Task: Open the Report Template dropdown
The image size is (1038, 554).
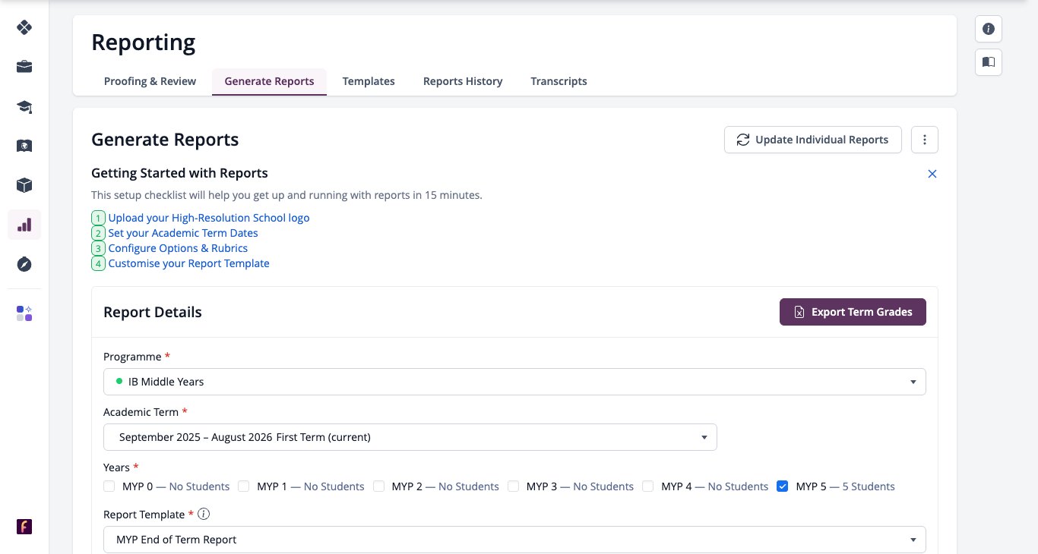Action: (514, 540)
